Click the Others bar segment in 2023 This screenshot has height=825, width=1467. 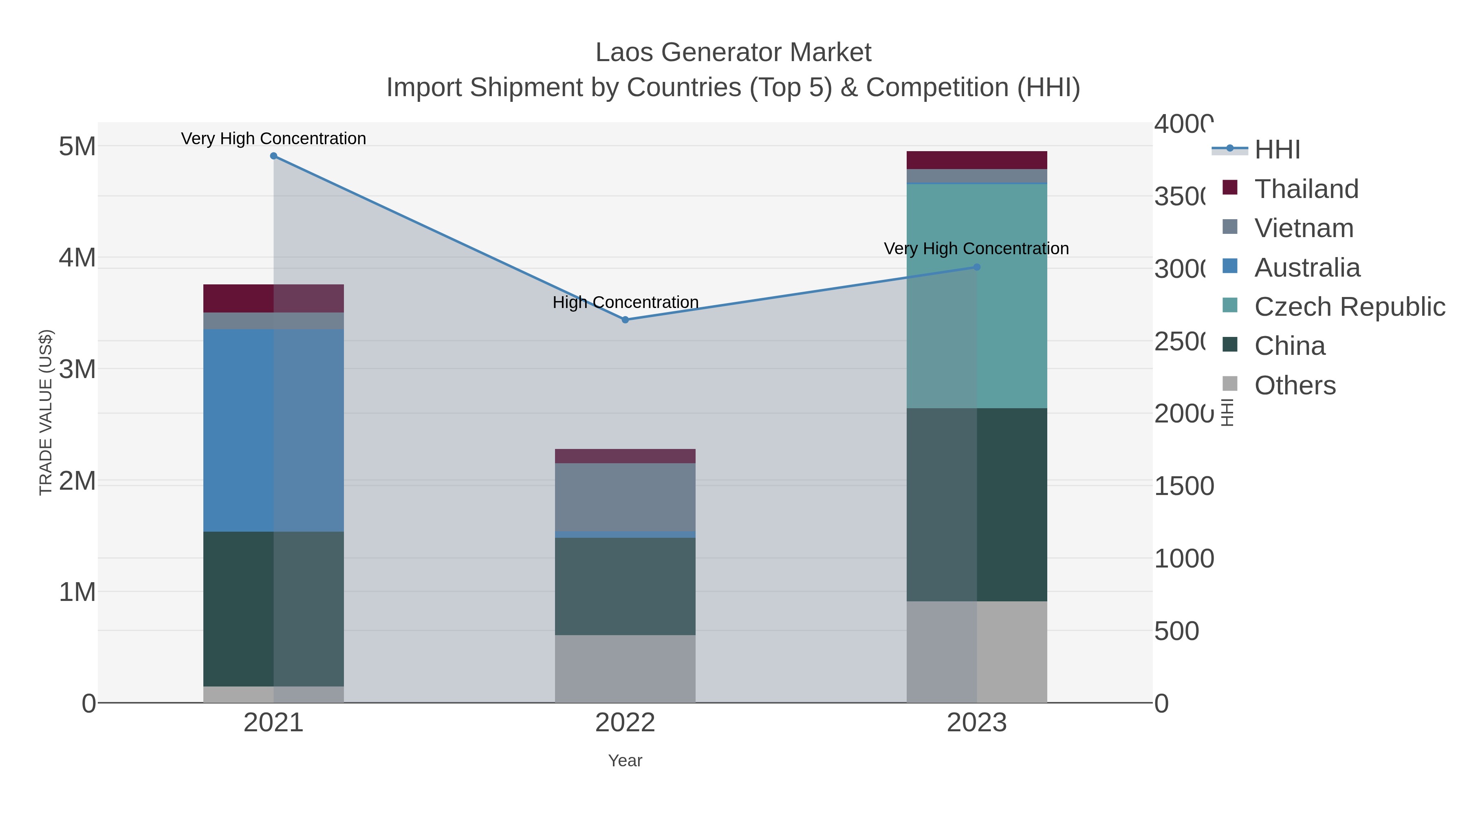[977, 652]
